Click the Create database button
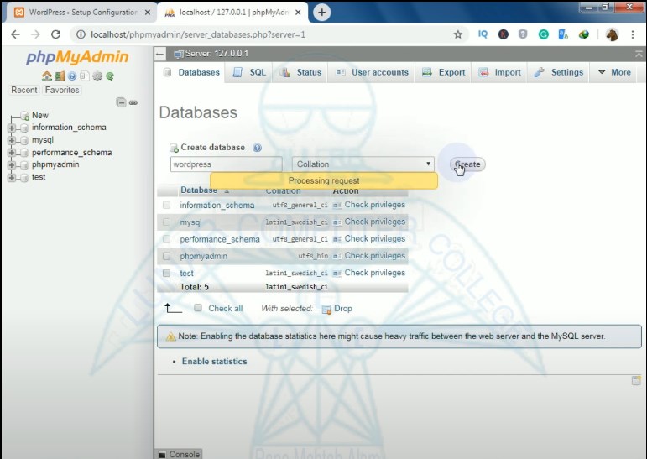 [467, 164]
